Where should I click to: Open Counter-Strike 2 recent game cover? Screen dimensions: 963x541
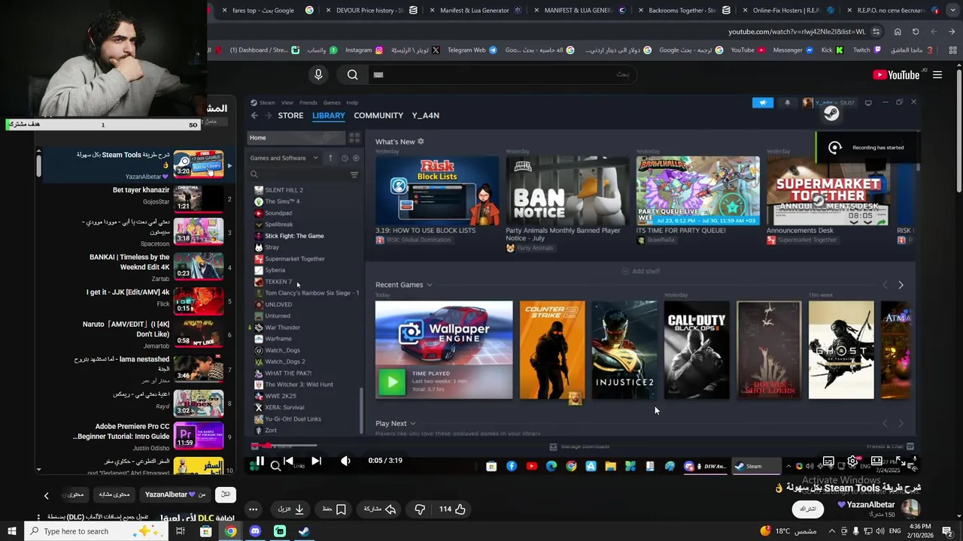[552, 350]
